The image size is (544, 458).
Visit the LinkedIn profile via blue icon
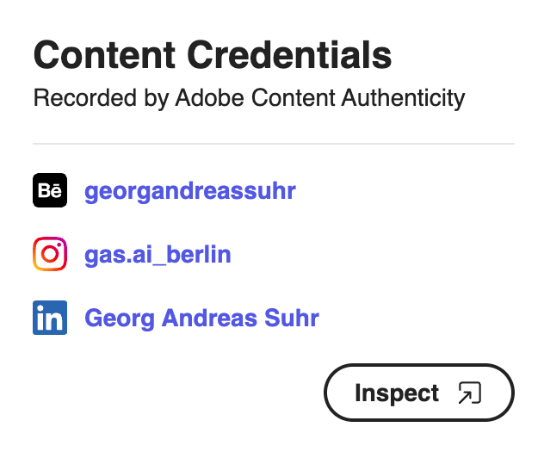(50, 318)
